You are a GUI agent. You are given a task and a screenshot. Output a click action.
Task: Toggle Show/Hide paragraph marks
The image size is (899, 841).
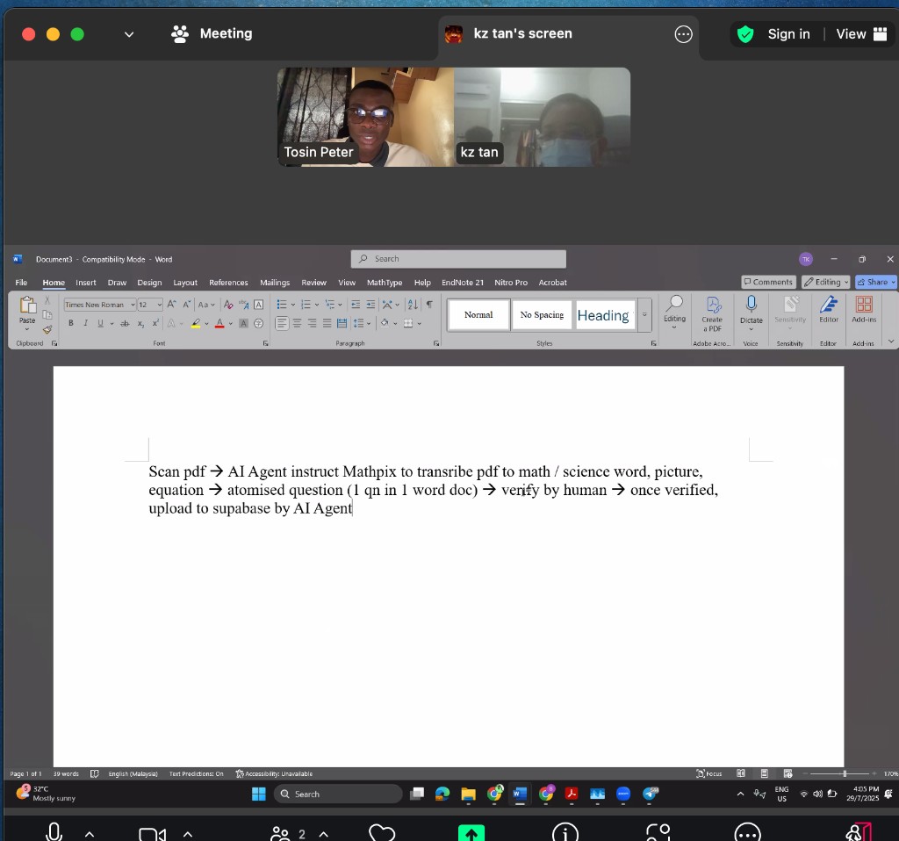pyautogui.click(x=429, y=305)
